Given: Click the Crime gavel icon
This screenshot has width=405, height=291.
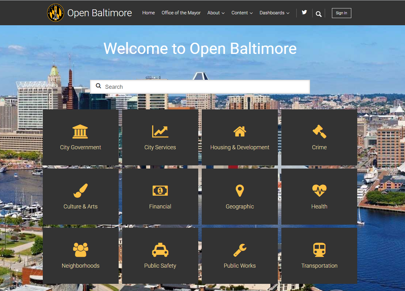Looking at the screenshot, I should coord(319,131).
